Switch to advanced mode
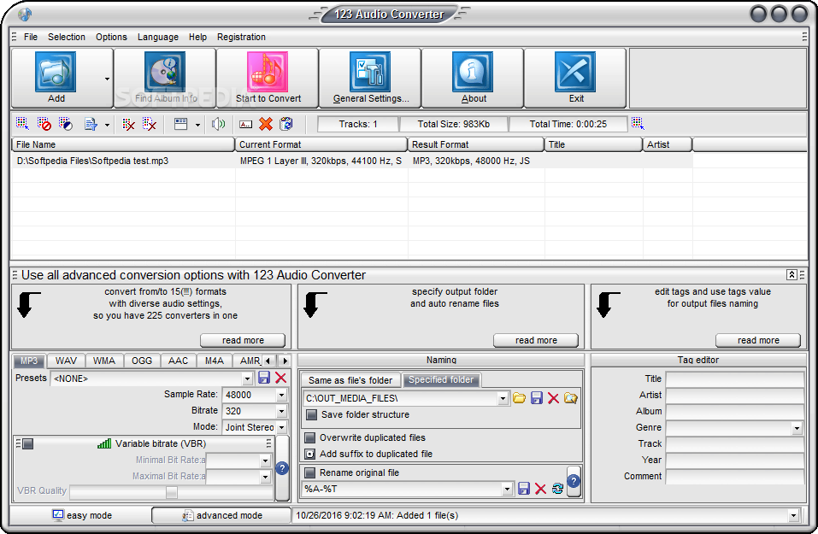 pyautogui.click(x=221, y=515)
